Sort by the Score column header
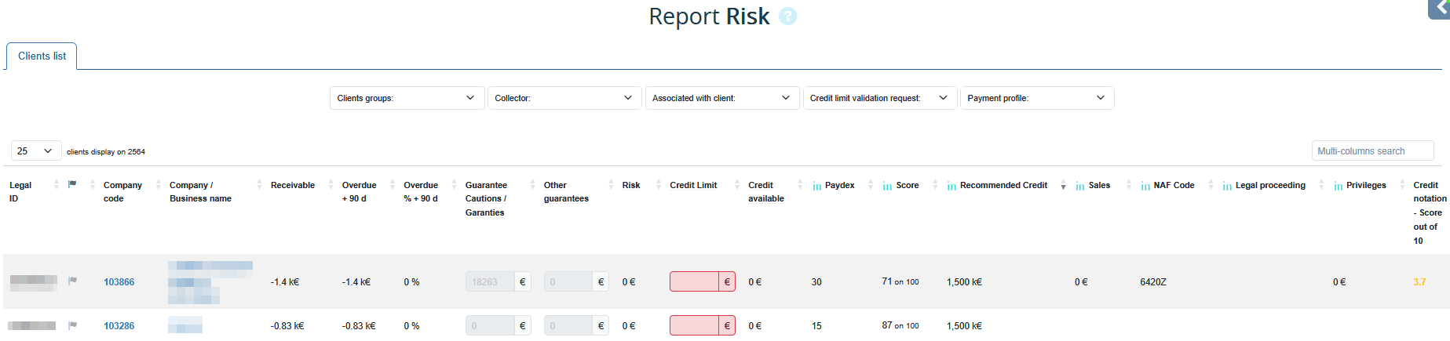The height and width of the screenshot is (341, 1450). coord(907,186)
